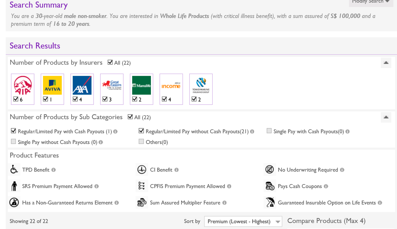Click the CI Benefit heartbeat icon

(142, 170)
